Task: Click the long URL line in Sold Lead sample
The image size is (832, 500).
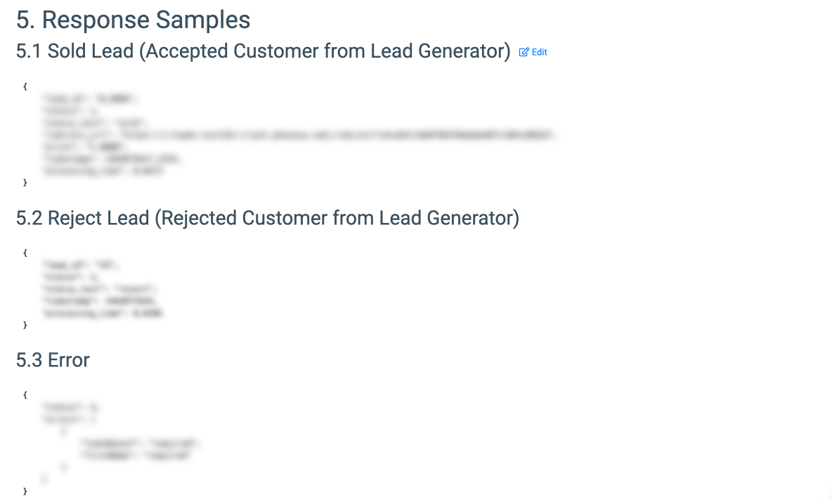Action: click(x=302, y=134)
